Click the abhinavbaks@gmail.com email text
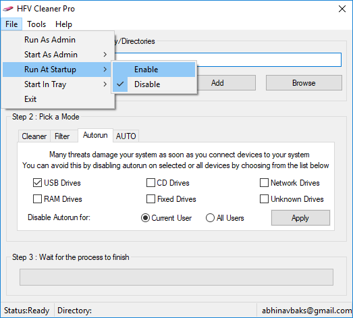The width and height of the screenshot is (353, 318). click(x=306, y=311)
